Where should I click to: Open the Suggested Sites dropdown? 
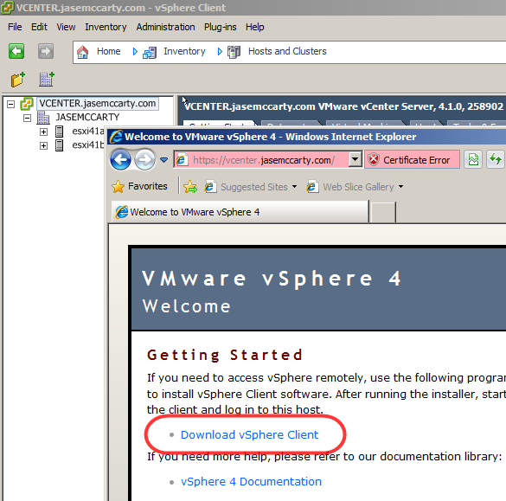(294, 187)
